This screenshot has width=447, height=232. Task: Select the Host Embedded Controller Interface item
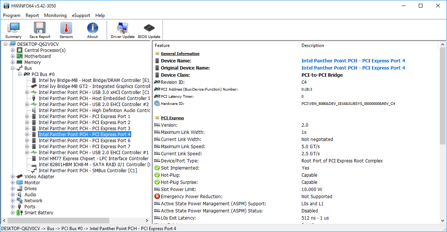click(94, 99)
